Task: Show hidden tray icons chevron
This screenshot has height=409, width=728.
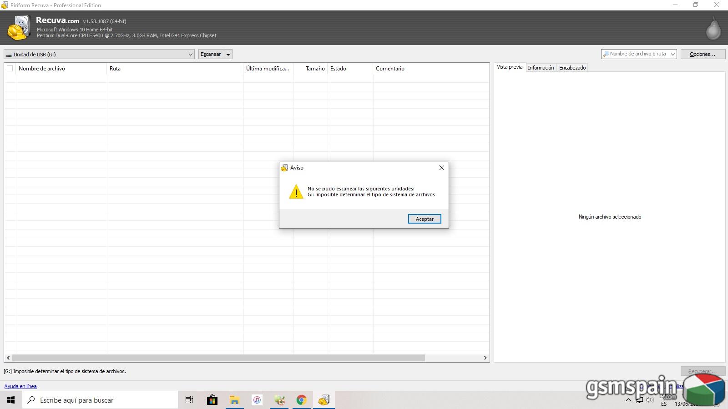Action: (x=628, y=400)
